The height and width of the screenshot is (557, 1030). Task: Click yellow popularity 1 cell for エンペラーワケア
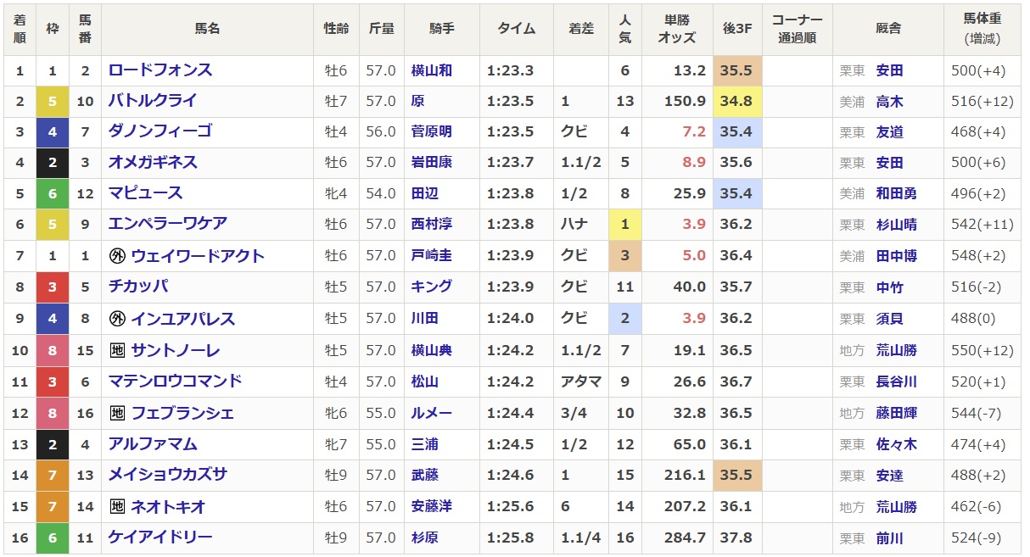click(625, 225)
